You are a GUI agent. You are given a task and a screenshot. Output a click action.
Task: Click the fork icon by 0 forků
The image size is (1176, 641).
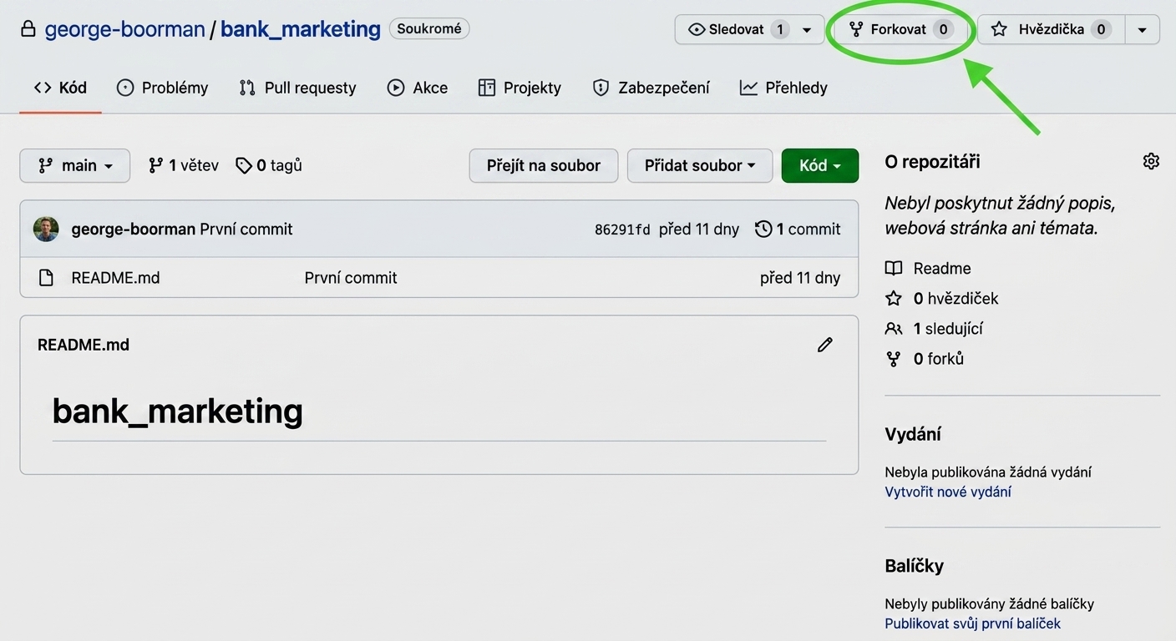(894, 359)
